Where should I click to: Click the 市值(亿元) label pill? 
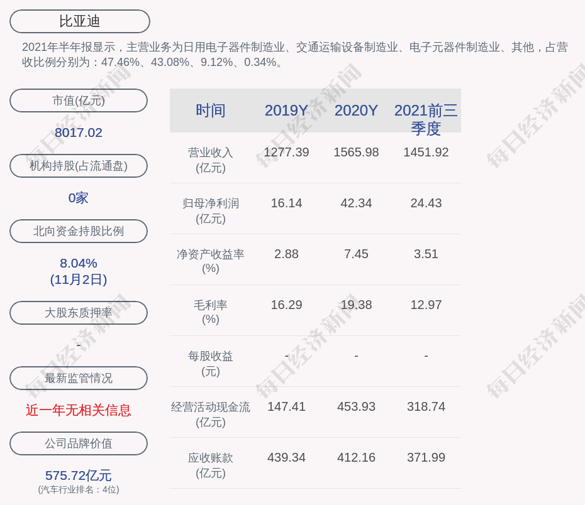79,100
